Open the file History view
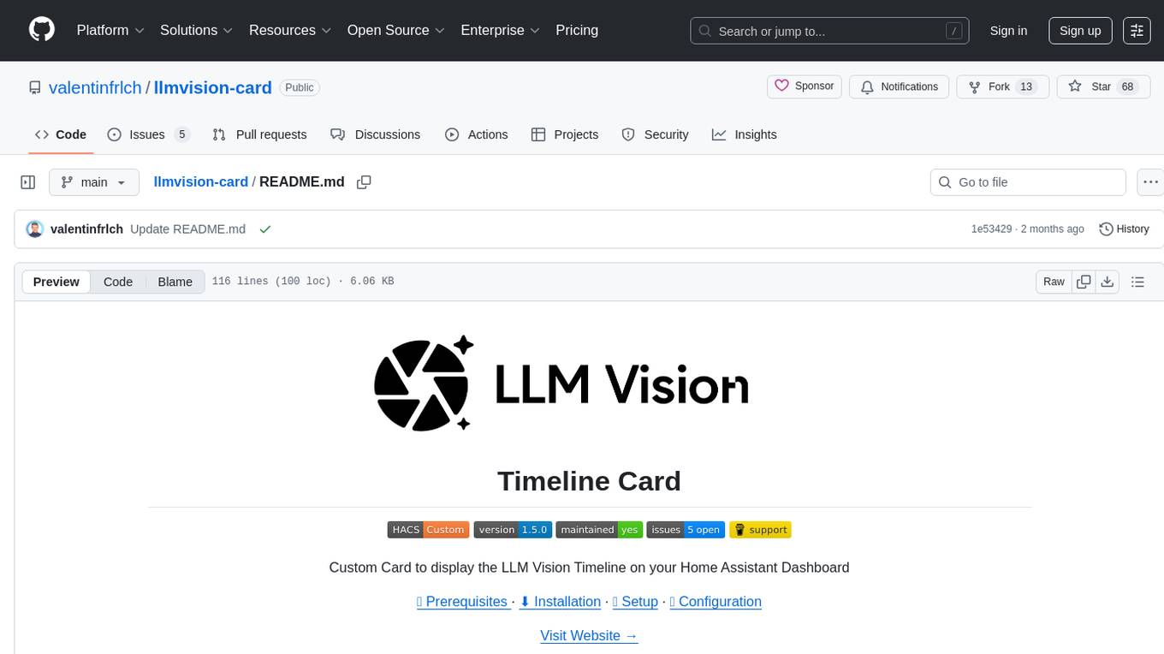Screen dimensions: 1164x654 pyautogui.click(x=1124, y=229)
